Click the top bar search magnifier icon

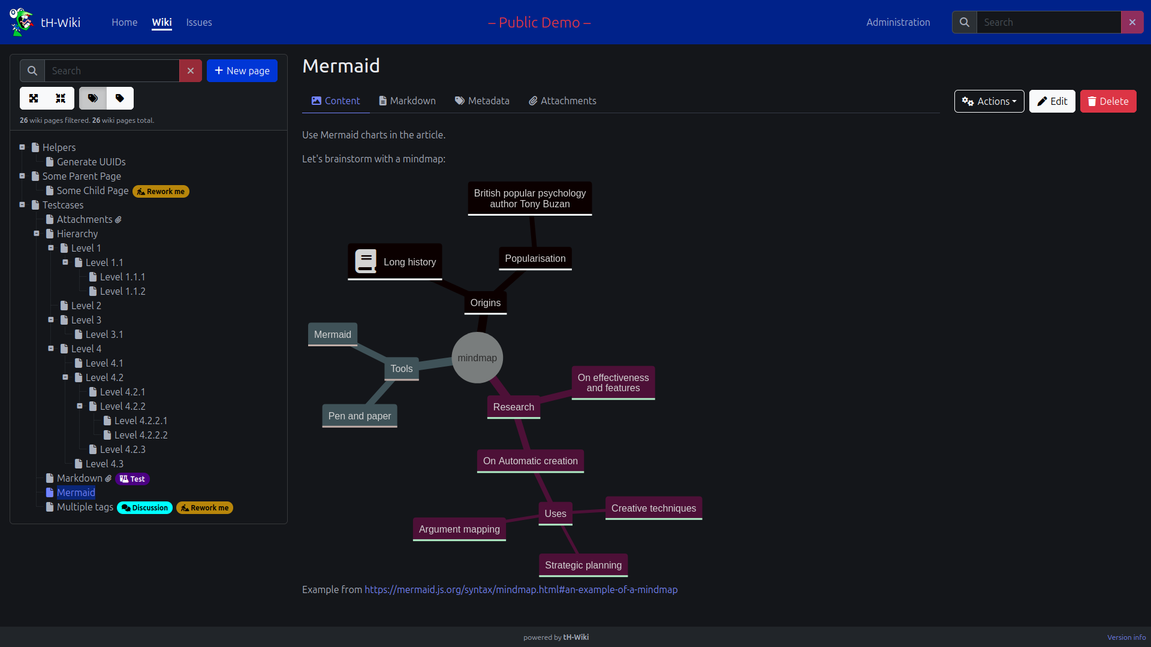coord(965,22)
